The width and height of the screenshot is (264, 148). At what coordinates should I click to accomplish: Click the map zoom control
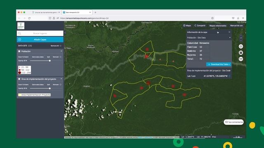click(241, 38)
